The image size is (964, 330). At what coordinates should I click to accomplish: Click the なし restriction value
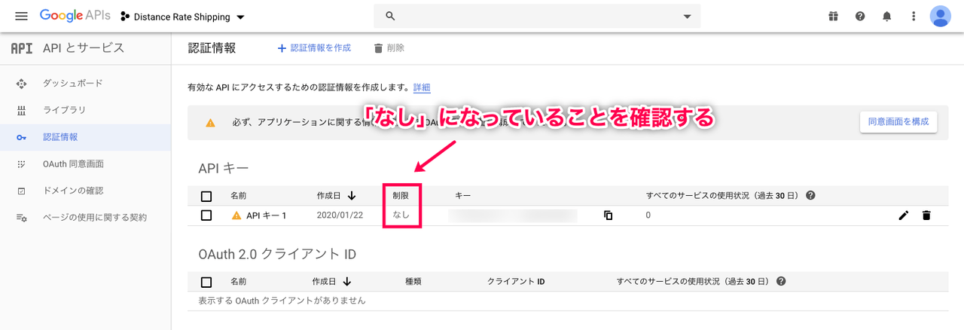401,215
